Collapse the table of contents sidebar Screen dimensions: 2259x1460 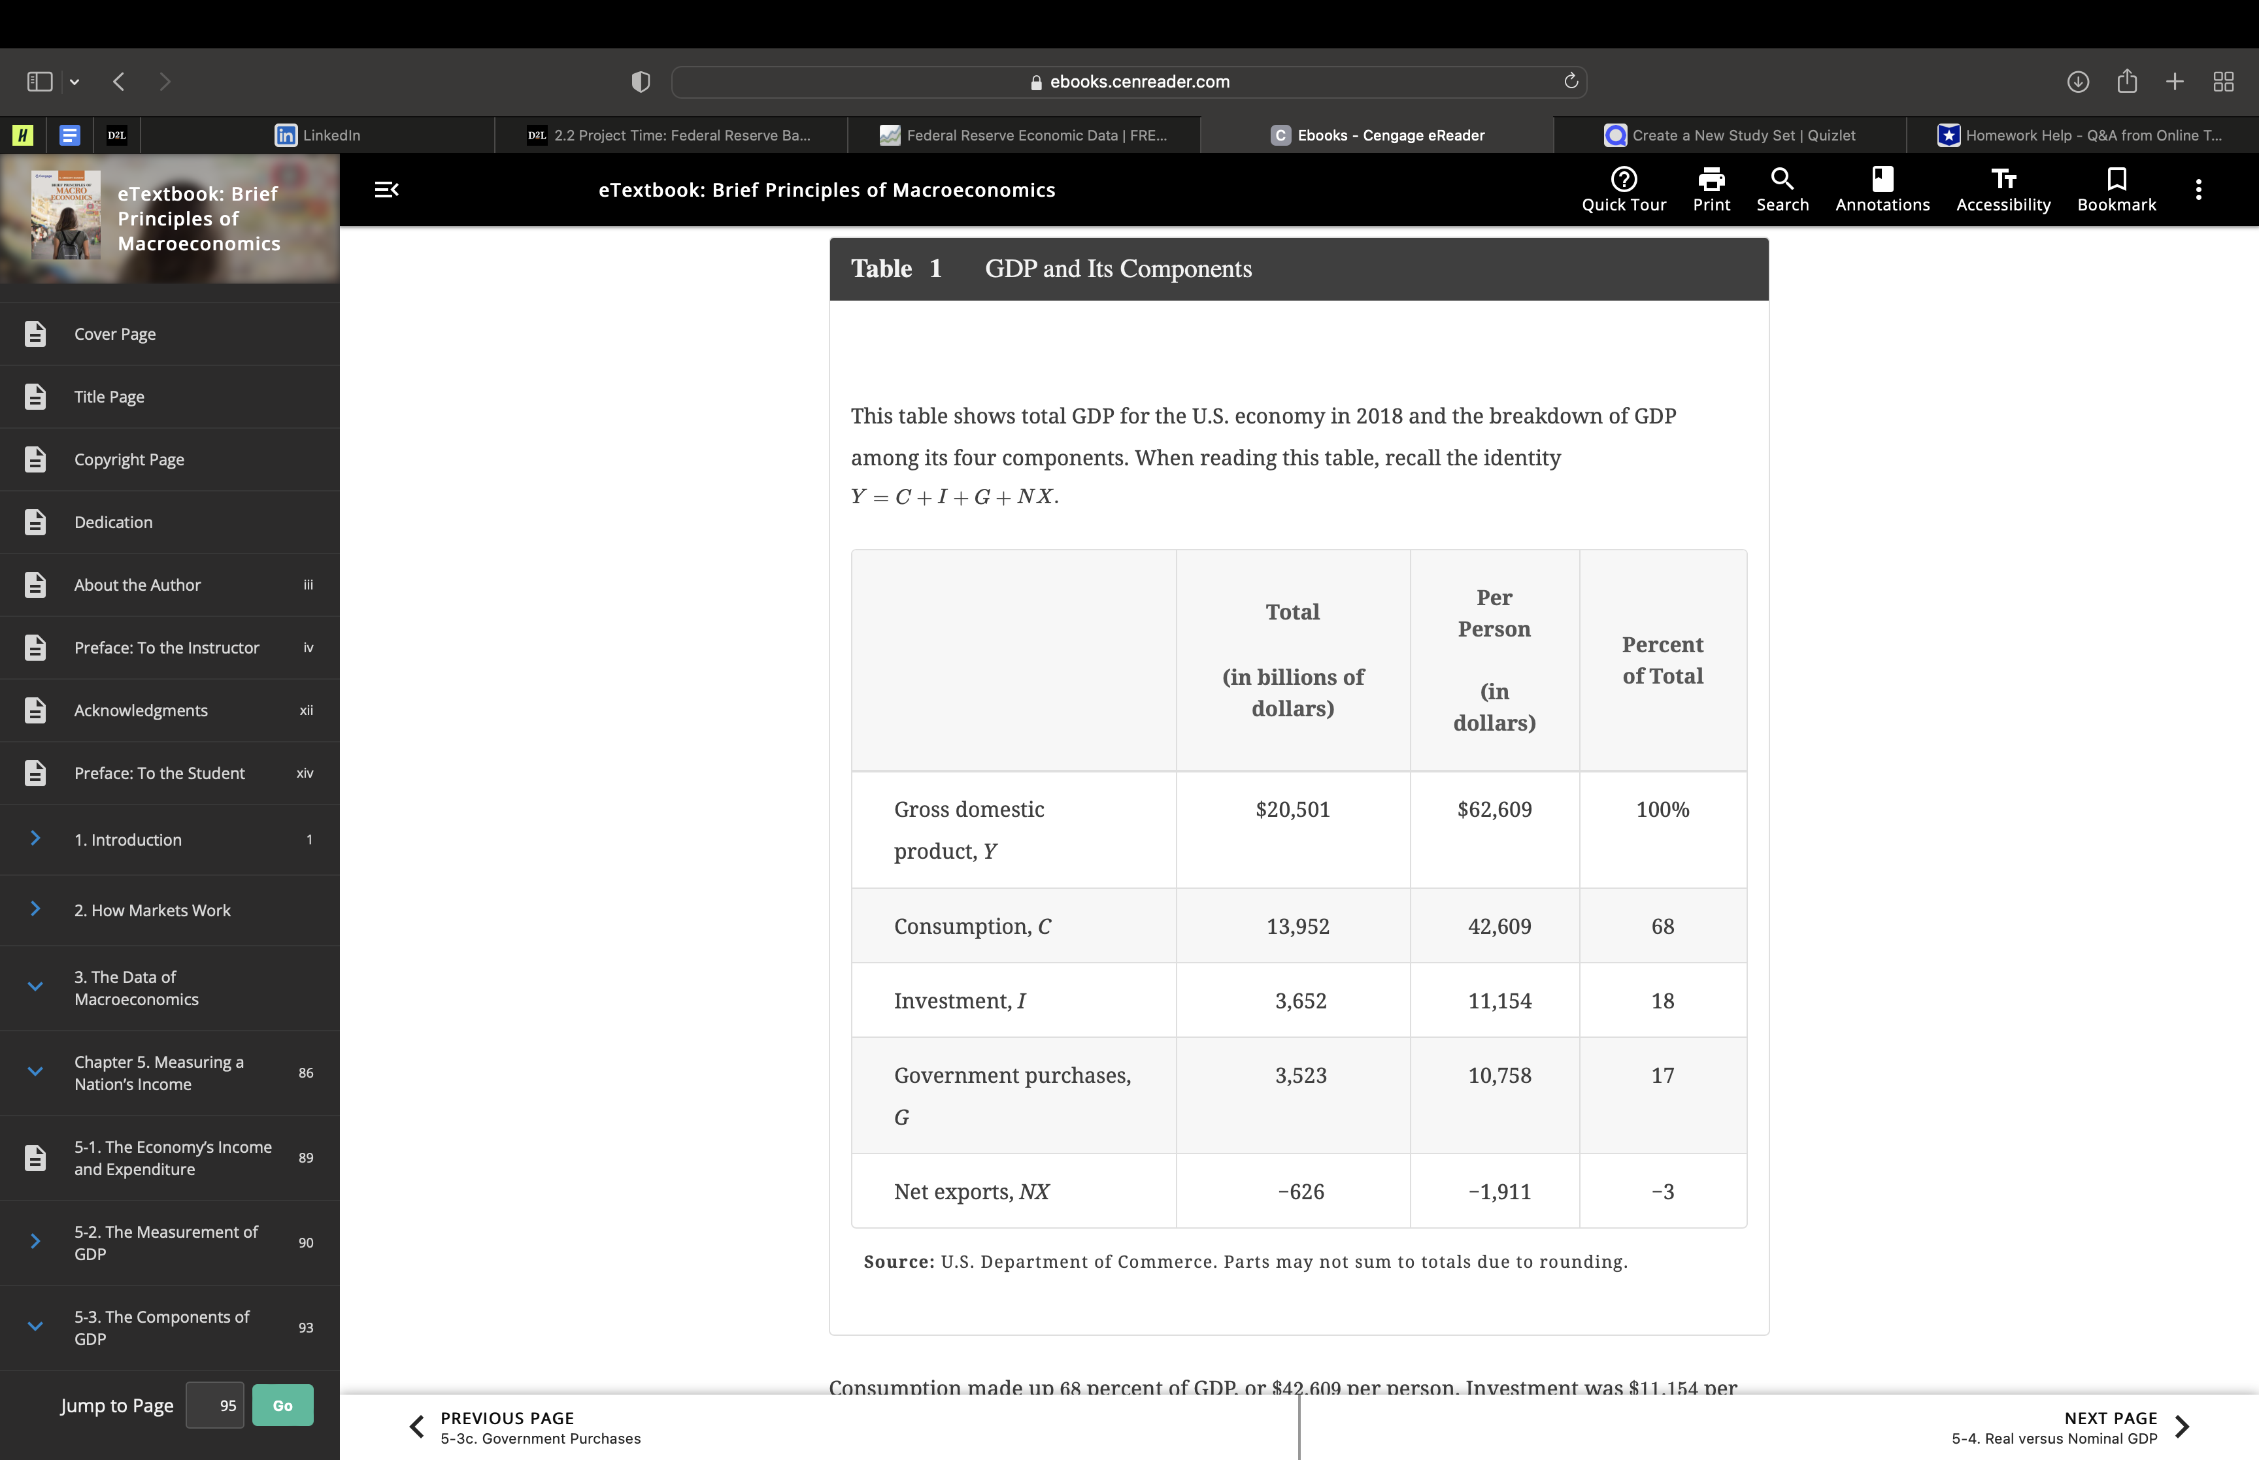pos(387,190)
